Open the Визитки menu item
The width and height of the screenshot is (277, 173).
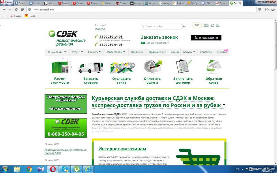point(222,52)
